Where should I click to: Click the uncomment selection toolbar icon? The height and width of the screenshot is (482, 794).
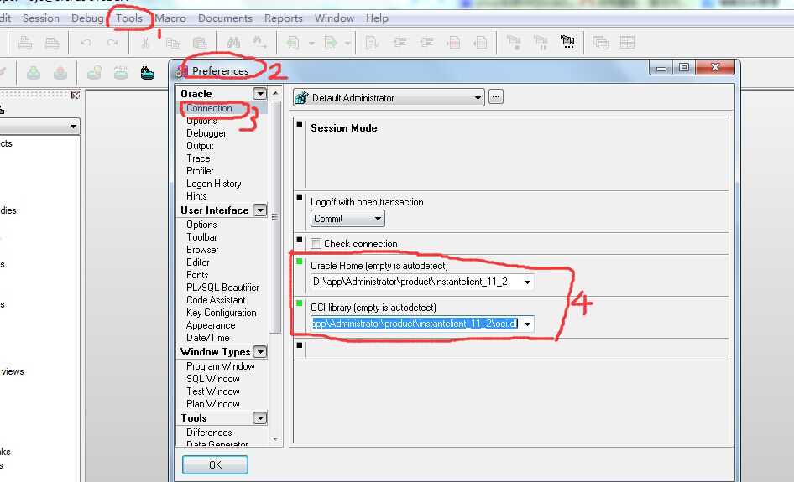pyautogui.click(x=480, y=43)
